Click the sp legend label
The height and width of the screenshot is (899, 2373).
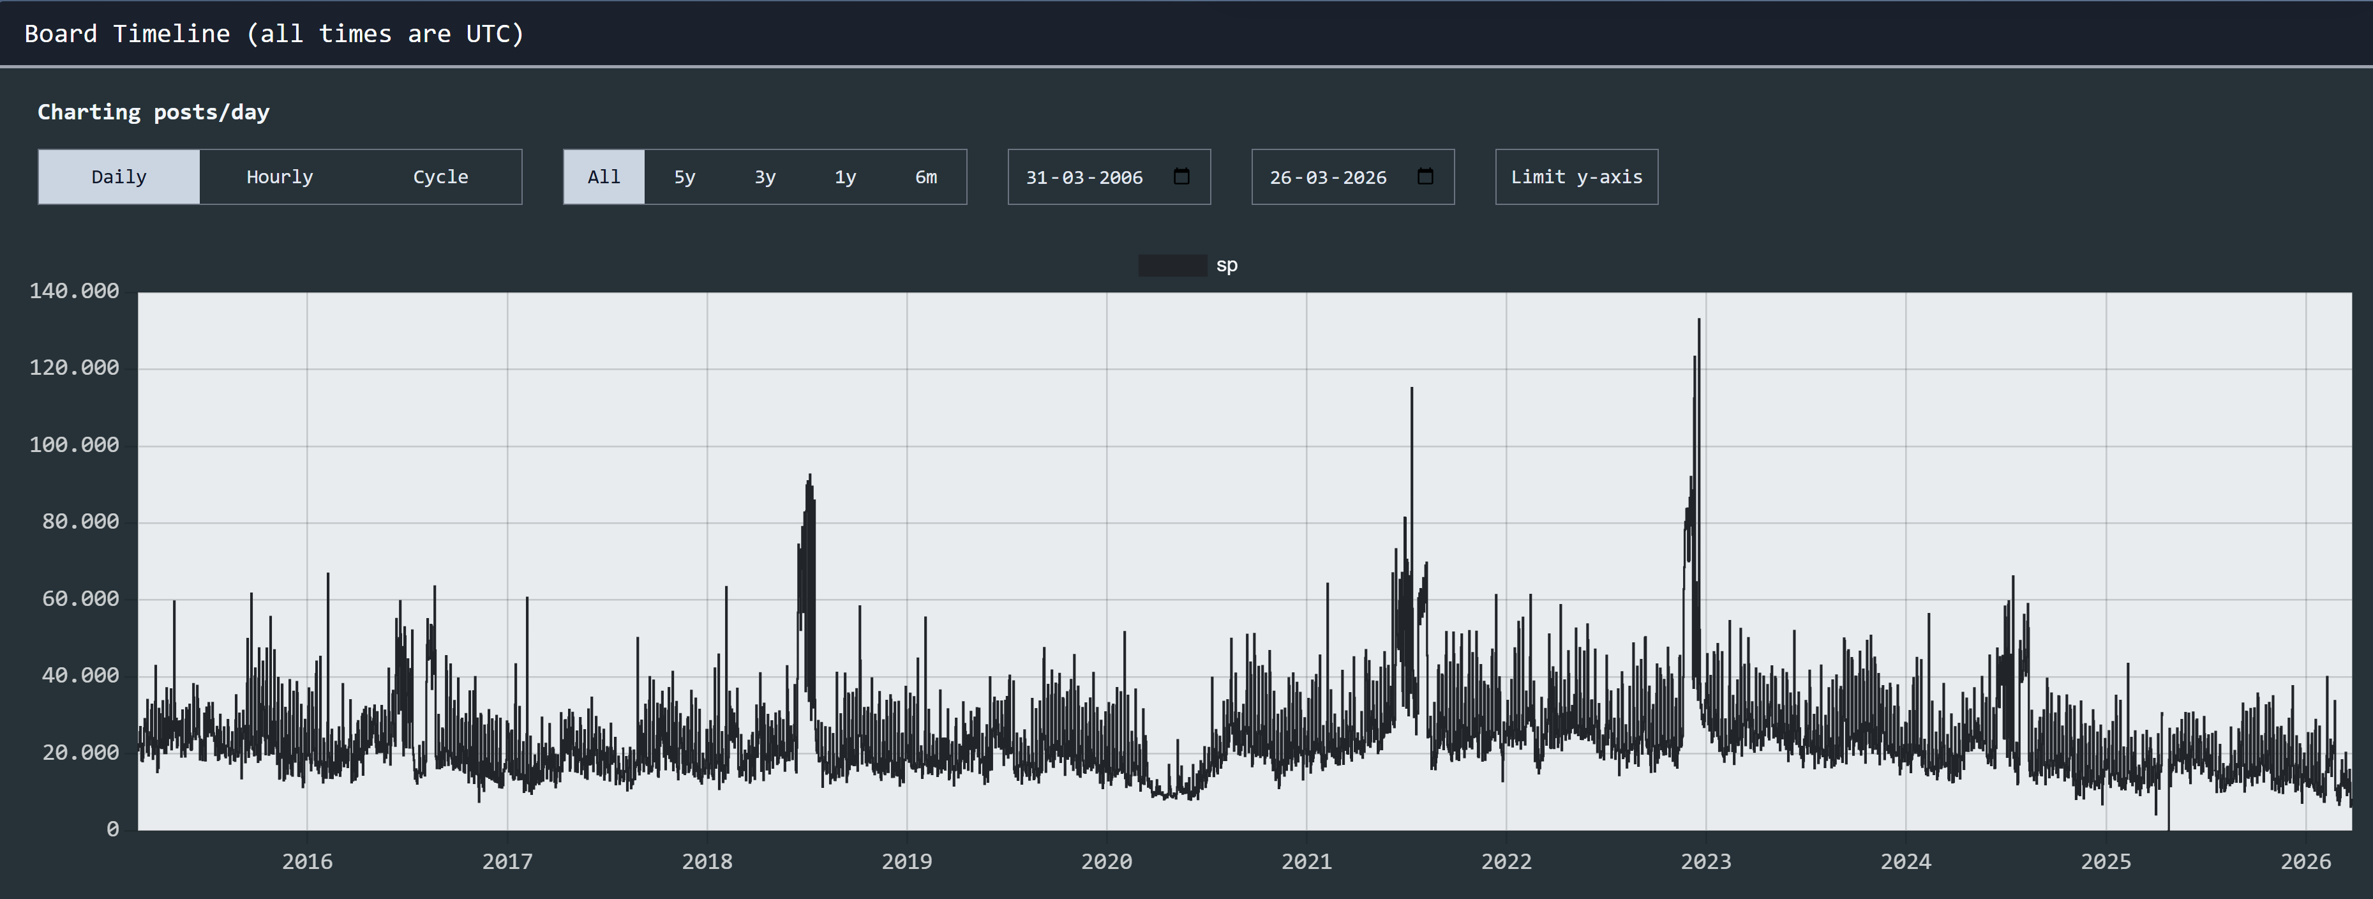[x=1226, y=265]
